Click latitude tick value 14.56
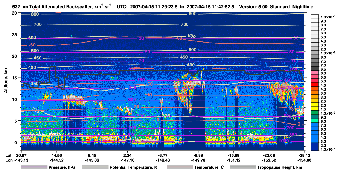 click(56, 155)
